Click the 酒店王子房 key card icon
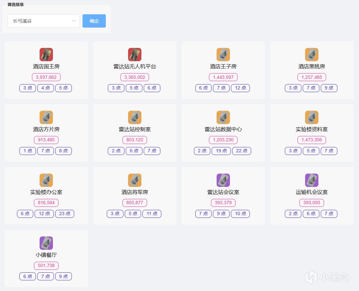 [x=223, y=55]
